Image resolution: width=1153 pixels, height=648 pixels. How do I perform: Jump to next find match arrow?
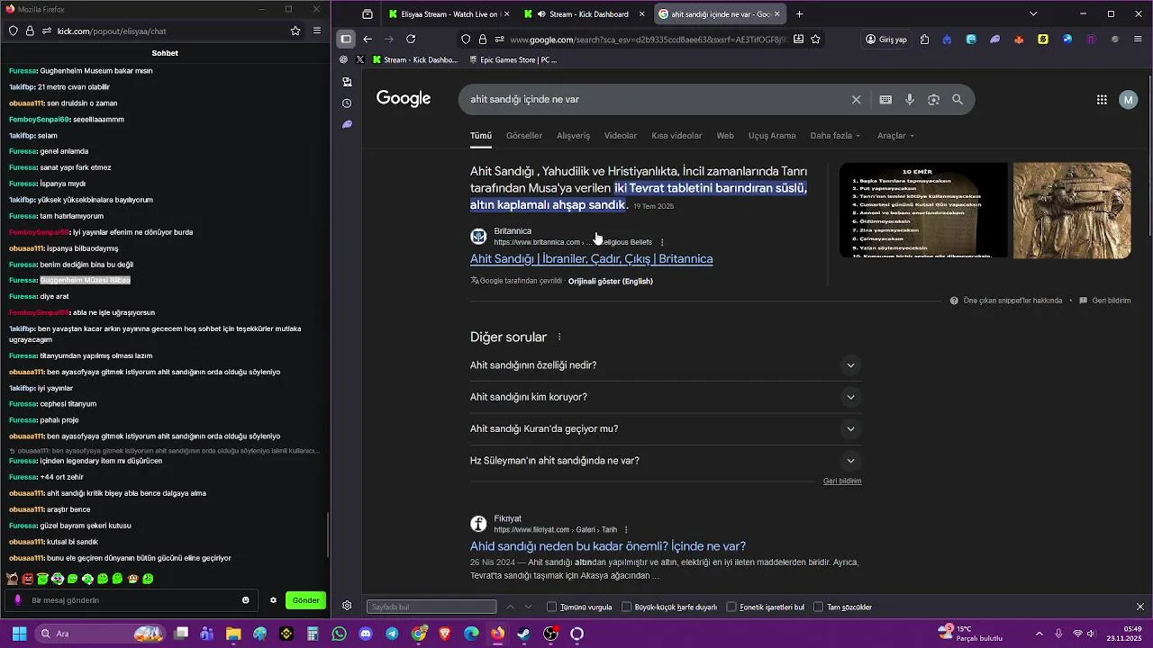coord(528,607)
